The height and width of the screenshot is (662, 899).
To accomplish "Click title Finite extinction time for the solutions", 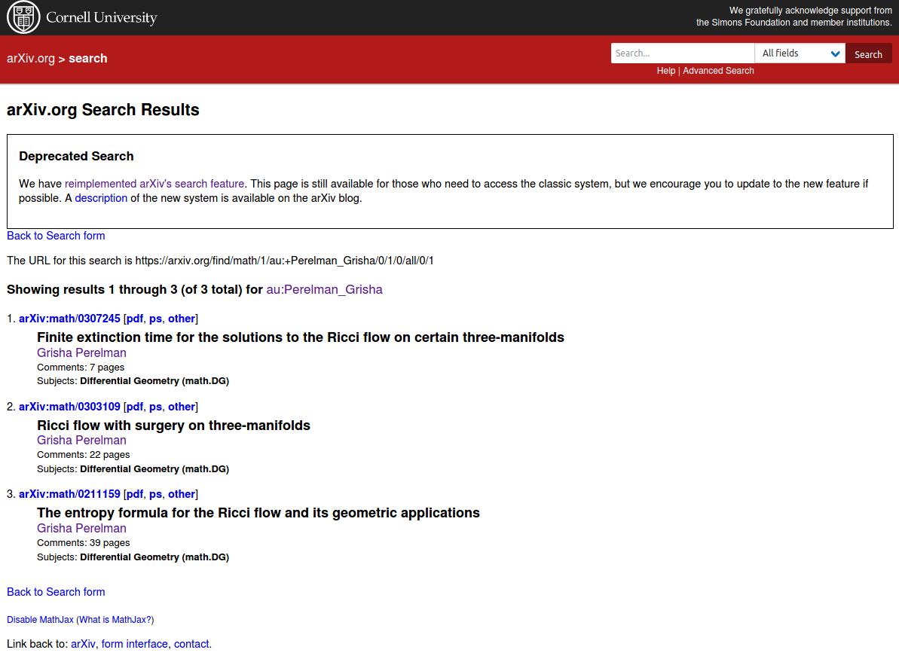I will coord(301,337).
